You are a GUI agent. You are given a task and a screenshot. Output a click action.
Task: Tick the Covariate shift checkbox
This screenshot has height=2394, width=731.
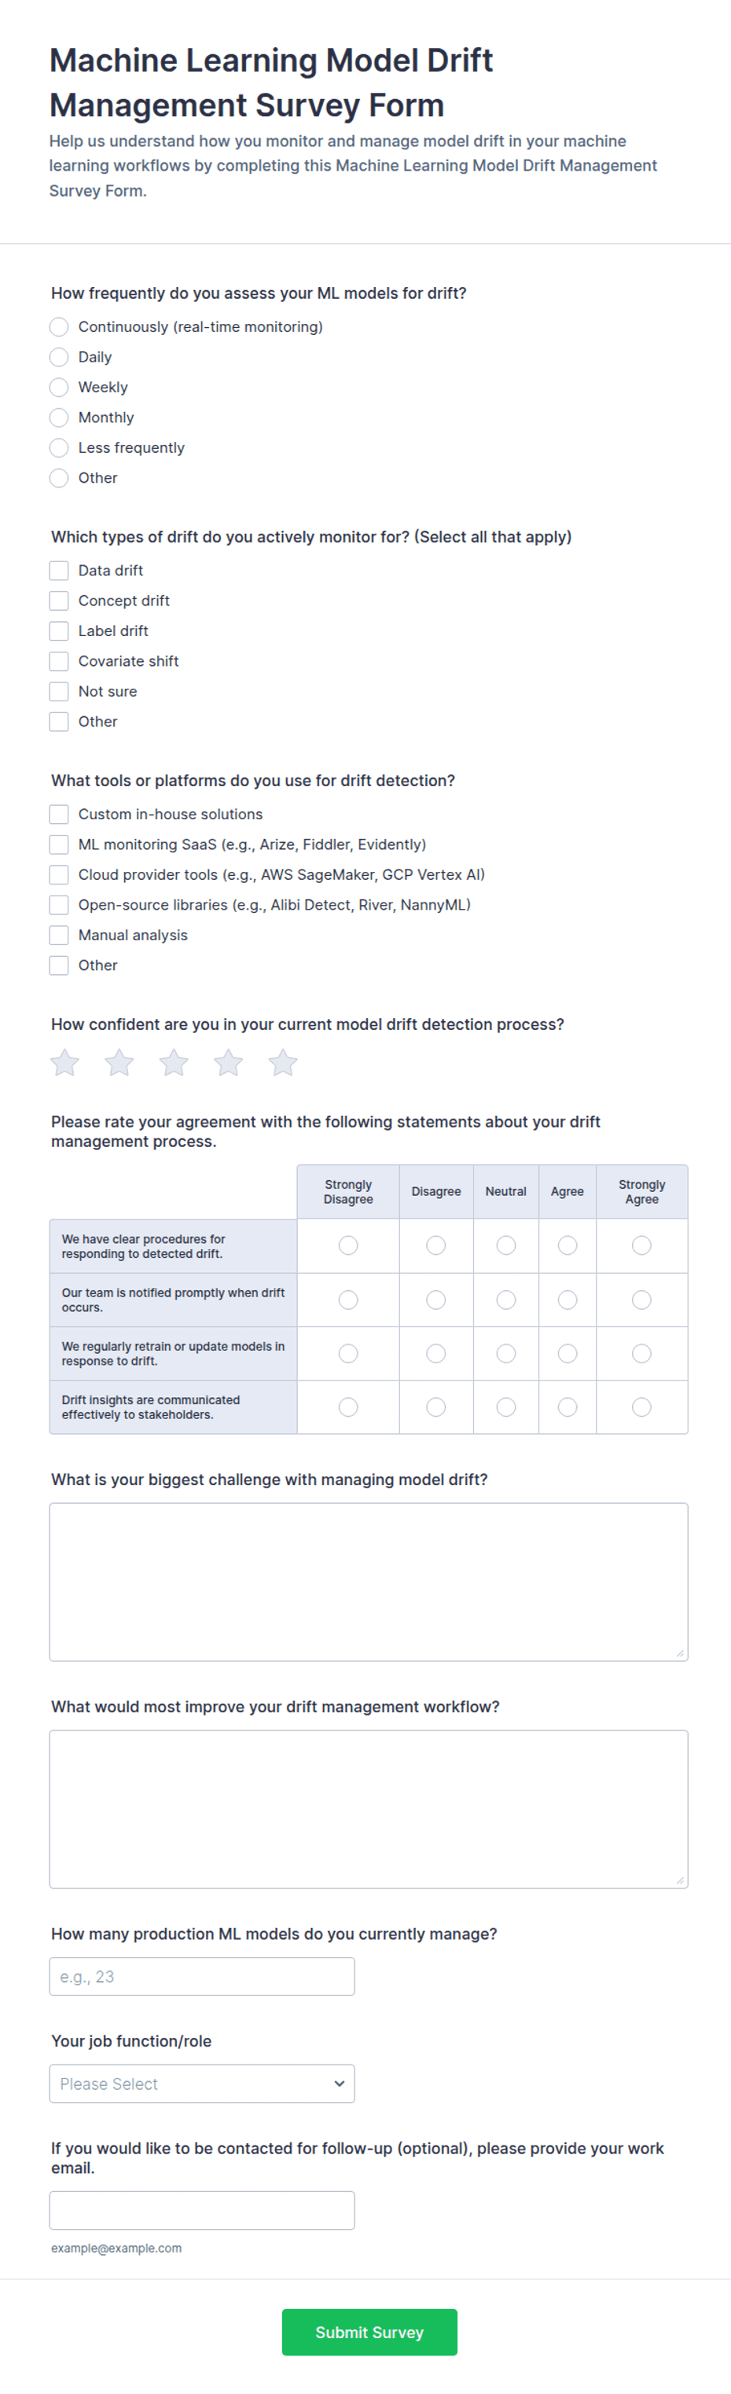click(58, 660)
